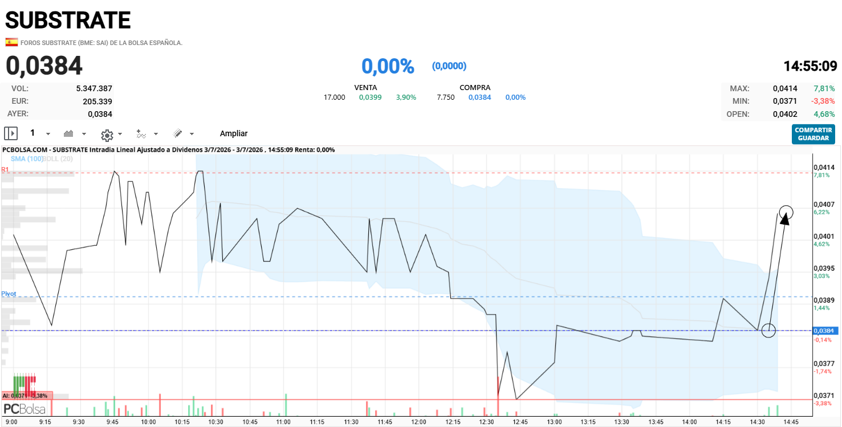Open the chart settings gear icon
This screenshot has width=842, height=427.
[x=107, y=135]
